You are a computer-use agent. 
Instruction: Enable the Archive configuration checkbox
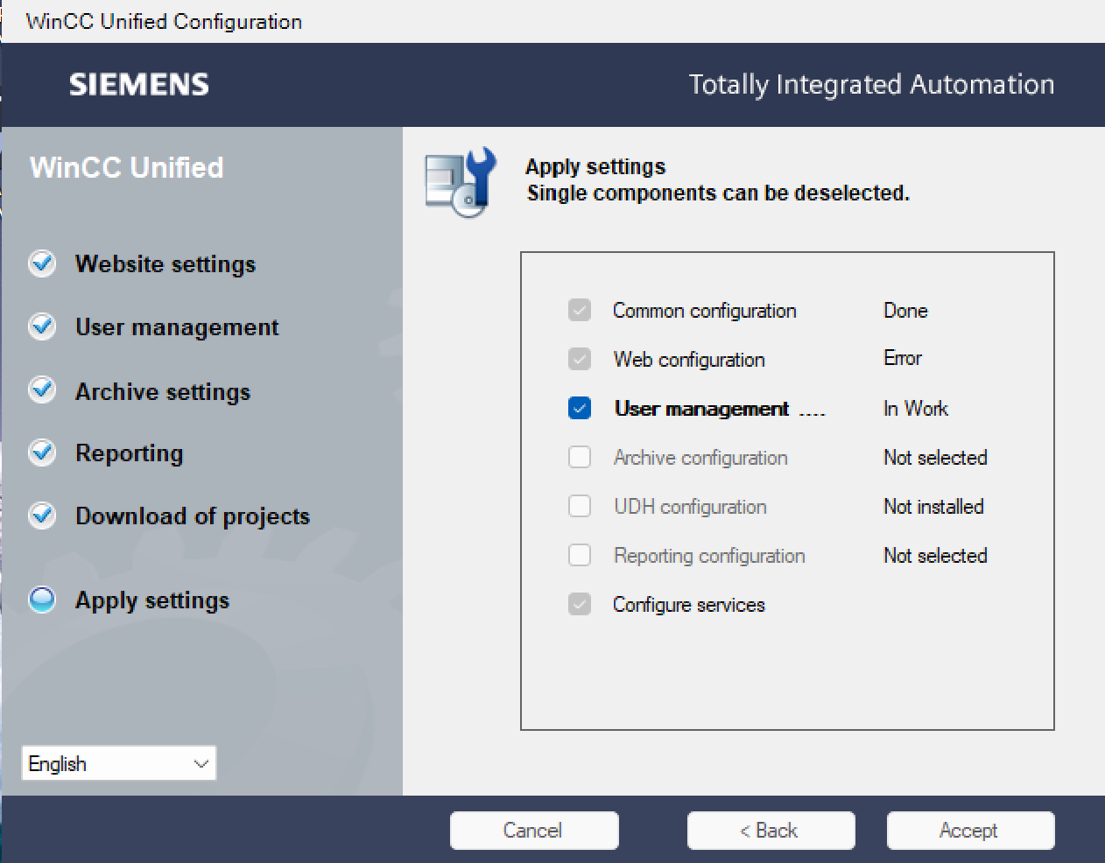580,458
